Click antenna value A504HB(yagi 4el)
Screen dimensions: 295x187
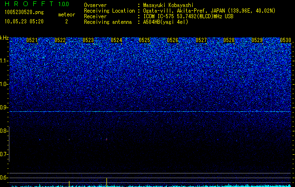point(166,22)
